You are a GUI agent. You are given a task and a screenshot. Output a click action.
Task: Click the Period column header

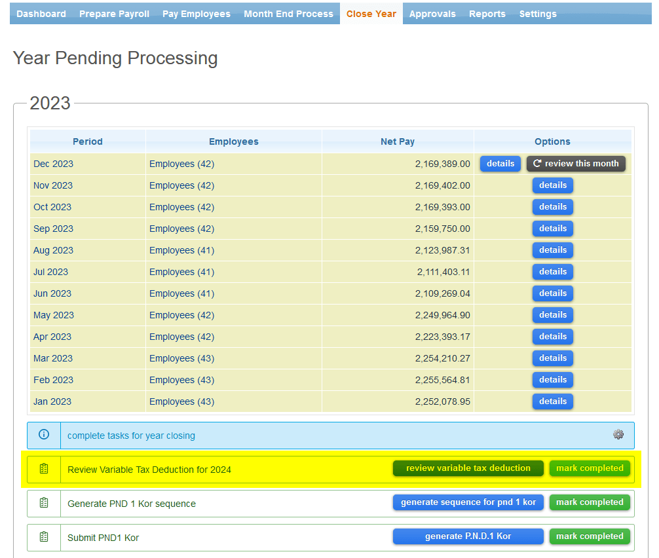click(87, 141)
